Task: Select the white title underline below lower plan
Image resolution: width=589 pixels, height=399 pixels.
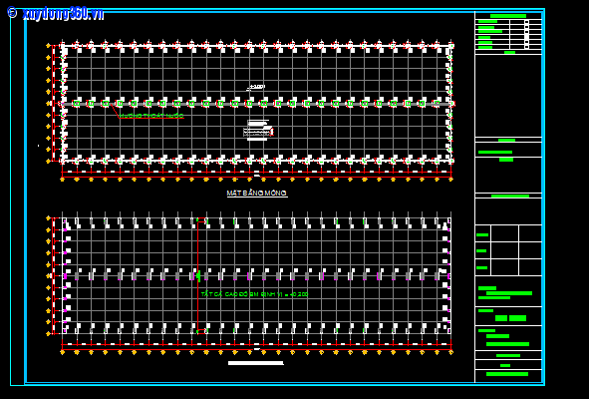Action: pos(256,363)
